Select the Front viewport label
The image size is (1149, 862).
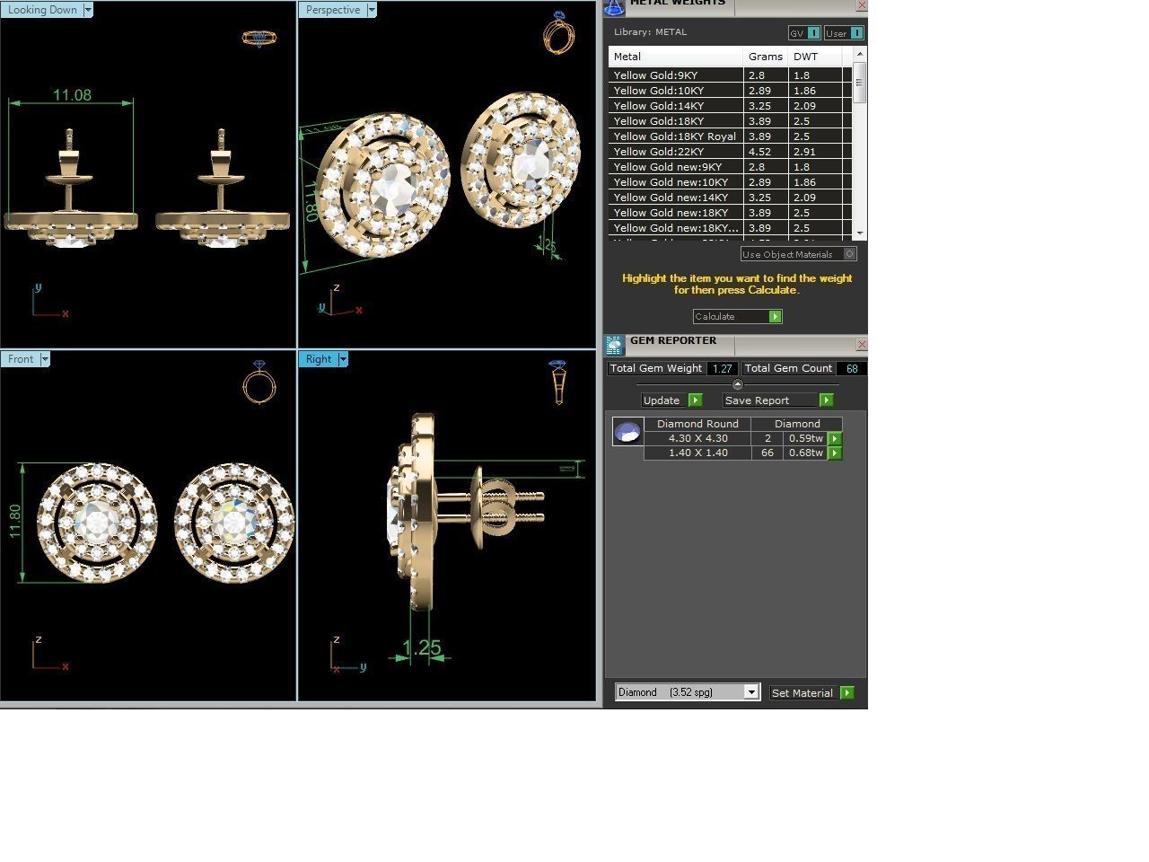point(21,359)
